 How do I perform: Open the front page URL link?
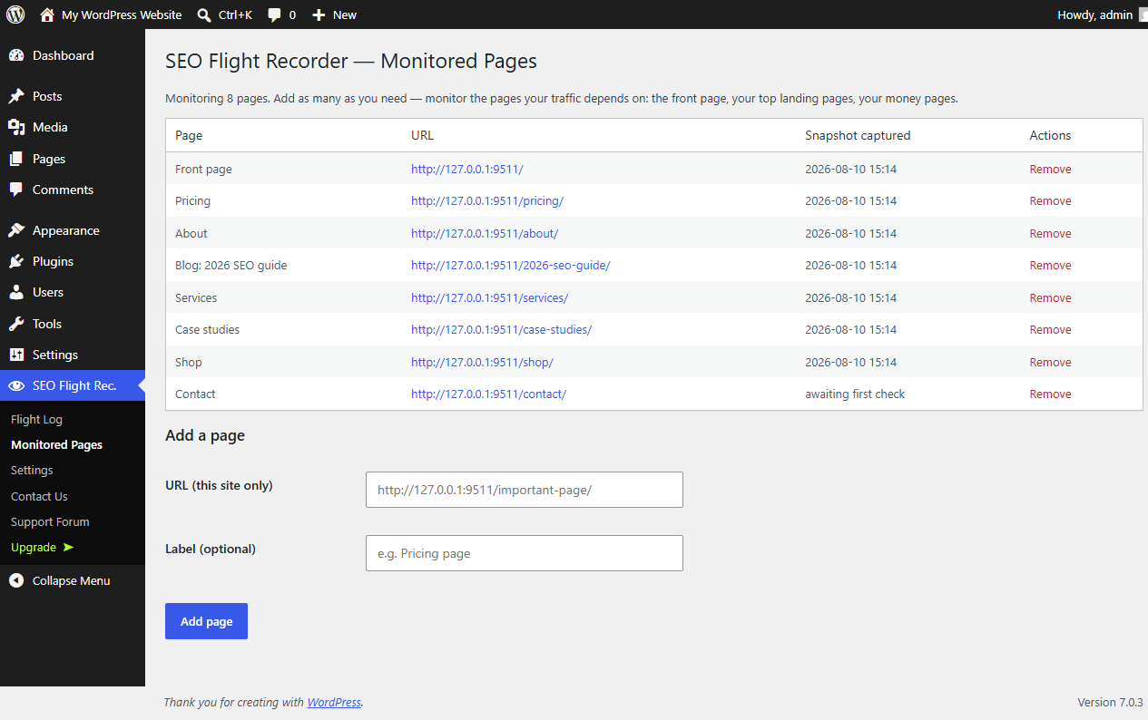(467, 169)
